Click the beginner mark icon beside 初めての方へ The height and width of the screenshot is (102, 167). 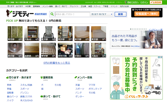126,2
